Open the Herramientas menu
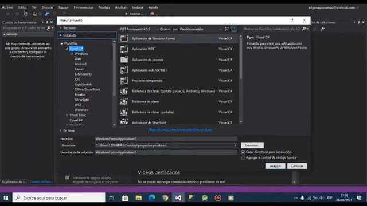The height and width of the screenshot is (206, 367). [83, 7]
